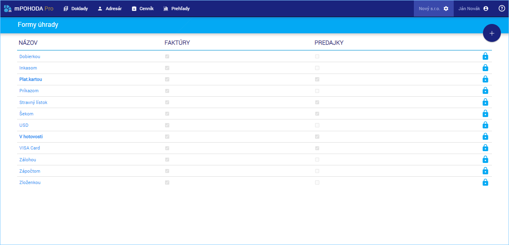Toggle the Faktúry checkbox for V hotovosti

point(167,137)
